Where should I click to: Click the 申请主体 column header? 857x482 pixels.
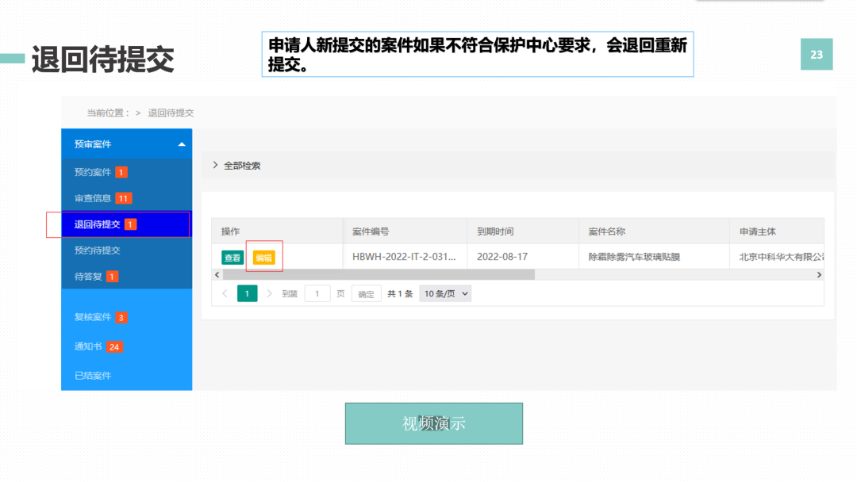(758, 231)
